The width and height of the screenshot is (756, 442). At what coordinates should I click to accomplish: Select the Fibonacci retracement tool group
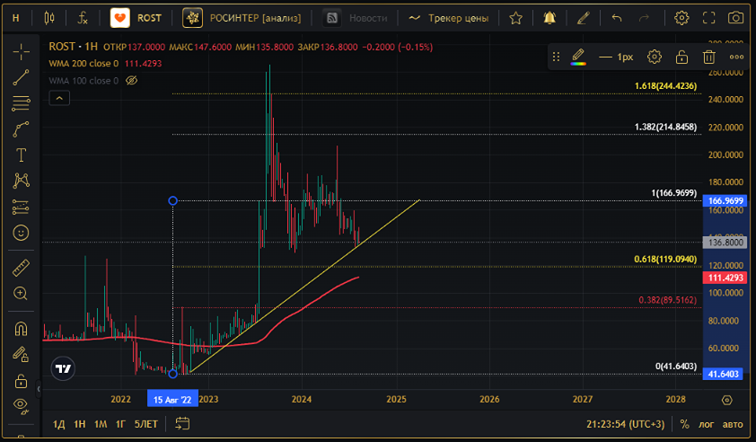click(21, 103)
